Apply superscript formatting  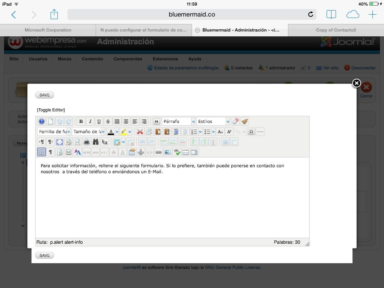click(229, 132)
